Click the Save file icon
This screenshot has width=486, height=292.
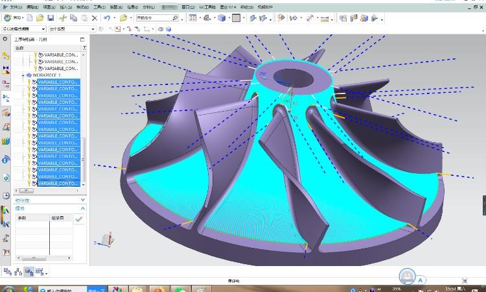50,18
